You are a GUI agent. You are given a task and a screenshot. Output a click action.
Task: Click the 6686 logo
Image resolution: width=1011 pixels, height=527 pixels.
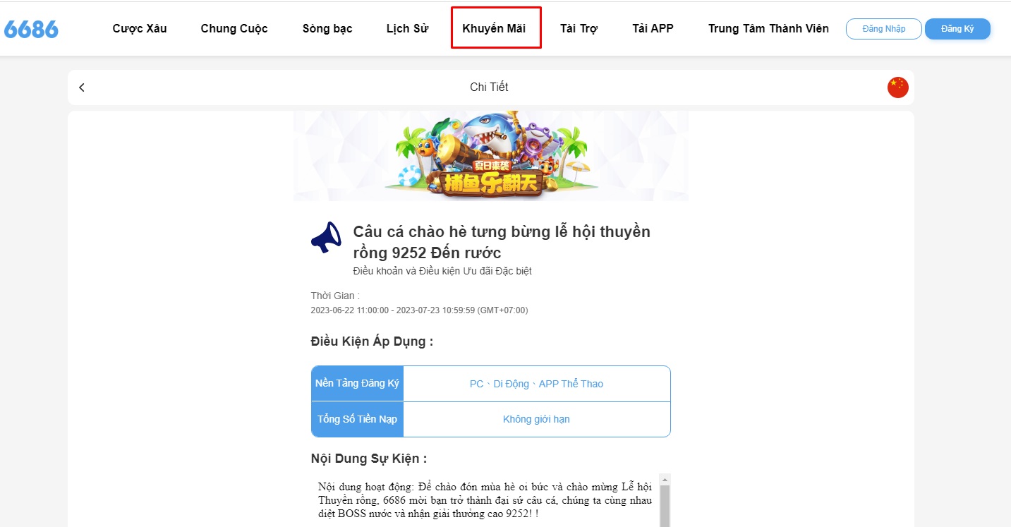click(31, 29)
